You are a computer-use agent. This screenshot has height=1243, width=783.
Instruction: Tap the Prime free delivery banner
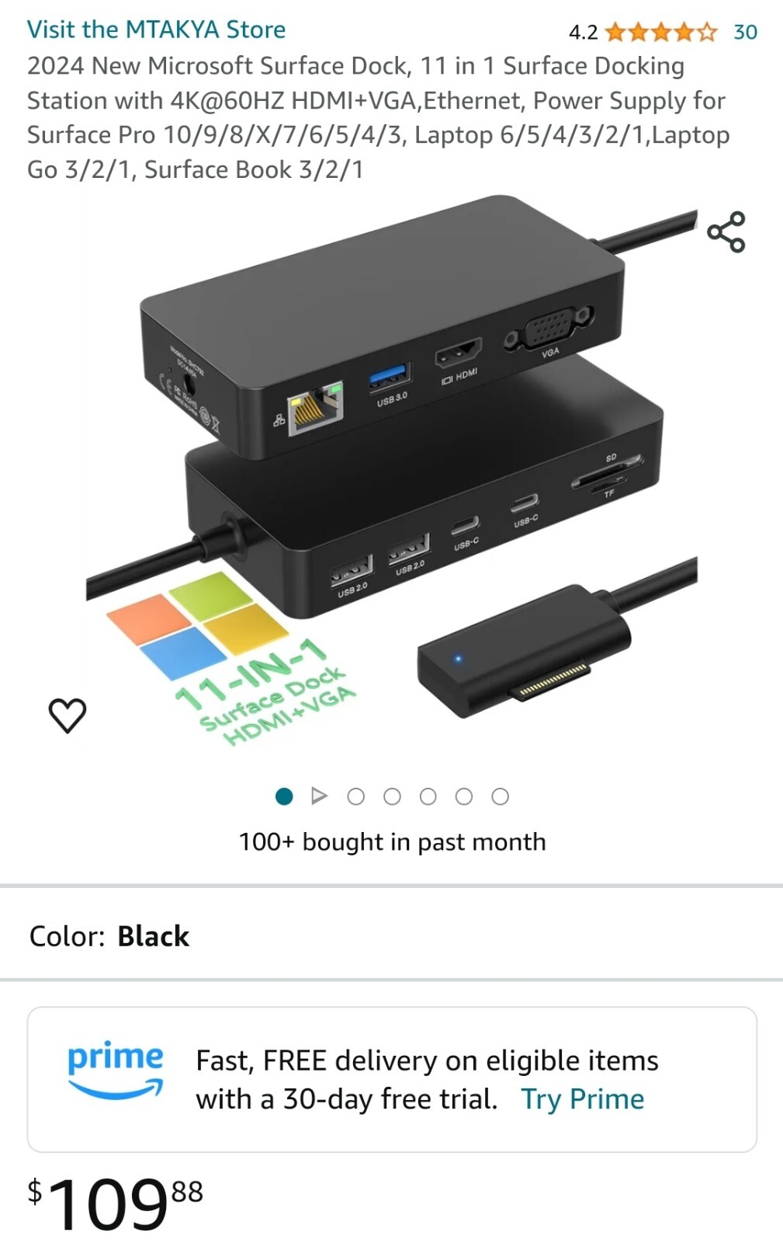392,1079
